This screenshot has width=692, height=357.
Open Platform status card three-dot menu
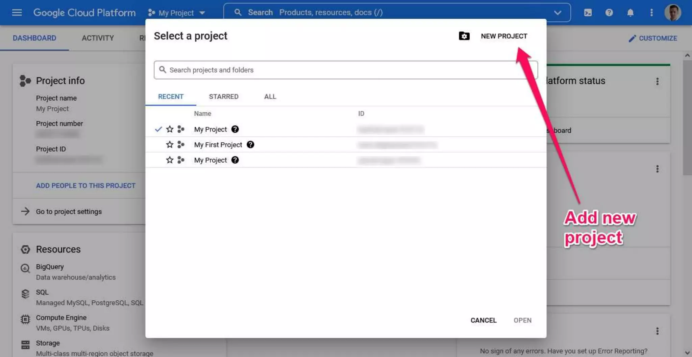point(657,81)
